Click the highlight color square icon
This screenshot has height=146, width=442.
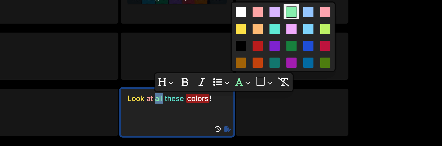pos(260,81)
